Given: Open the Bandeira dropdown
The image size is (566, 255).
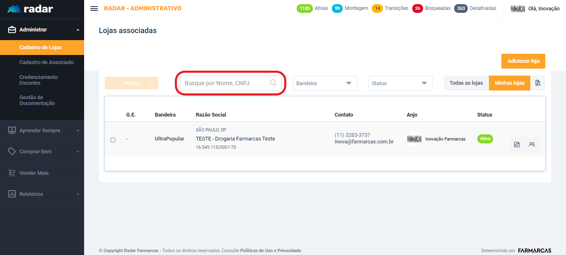Looking at the screenshot, I should 325,83.
